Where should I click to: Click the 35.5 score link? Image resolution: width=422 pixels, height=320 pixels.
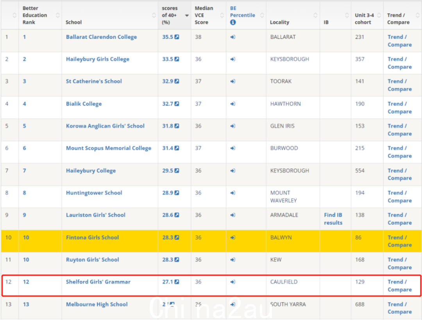tap(168, 37)
